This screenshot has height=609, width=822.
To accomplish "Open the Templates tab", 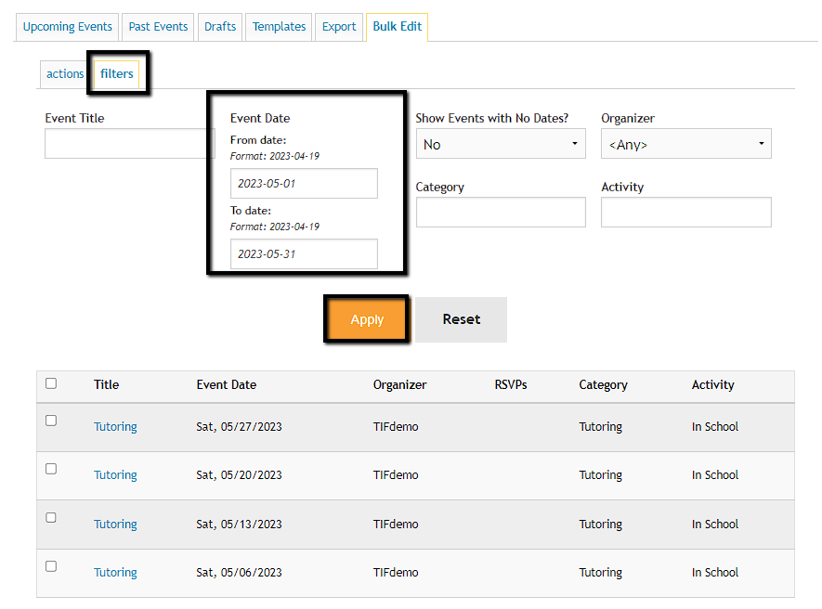I will click(x=279, y=27).
